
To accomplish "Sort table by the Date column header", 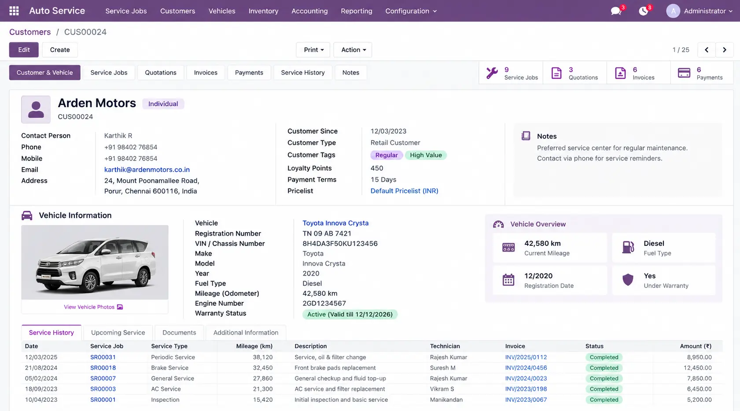I will point(31,346).
